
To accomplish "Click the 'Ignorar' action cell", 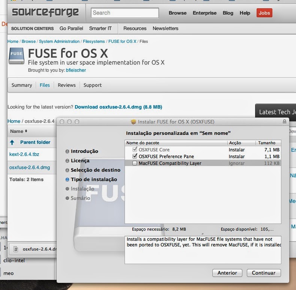I will click(x=236, y=163).
